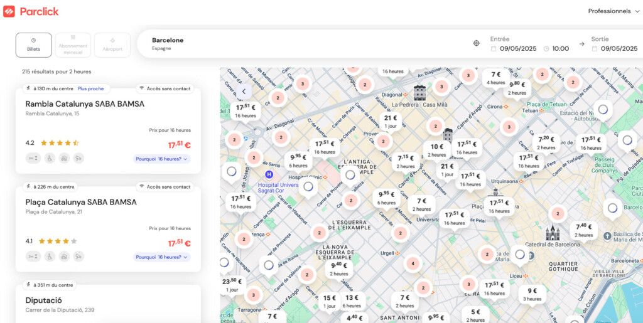643x323 pixels.
Task: Click the wheelchair access icon on Plaça Catalunya card
Action: tap(50, 257)
